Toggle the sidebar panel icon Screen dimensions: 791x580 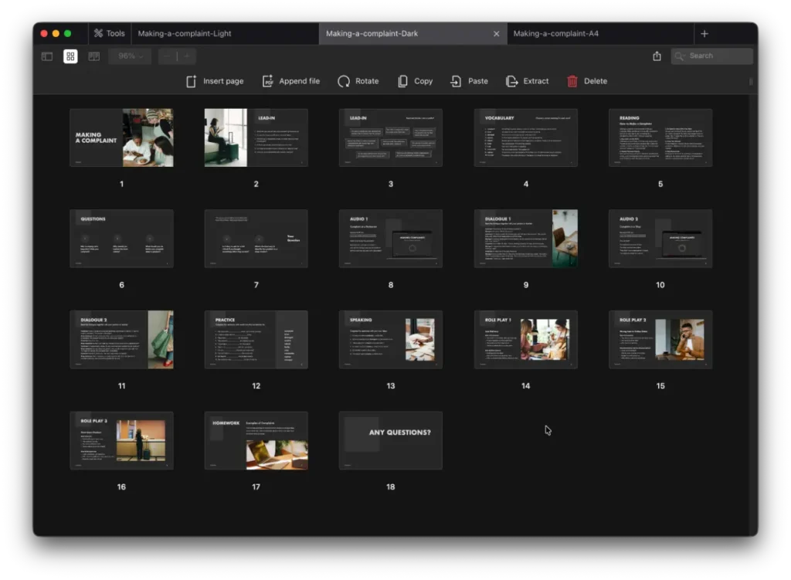click(46, 56)
